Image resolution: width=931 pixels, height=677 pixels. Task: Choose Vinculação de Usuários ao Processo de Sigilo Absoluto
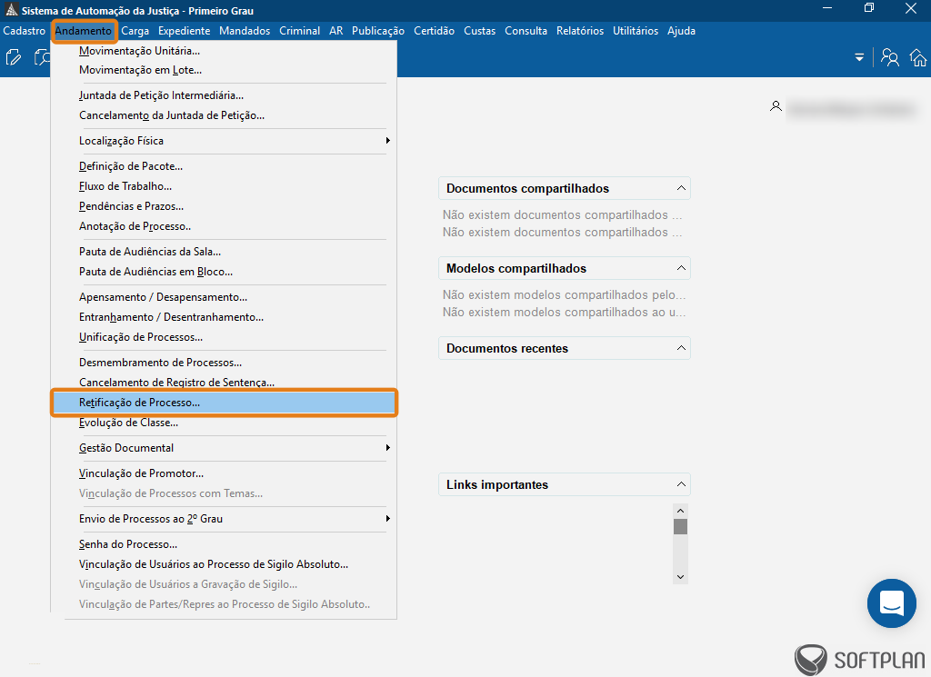tap(225, 564)
